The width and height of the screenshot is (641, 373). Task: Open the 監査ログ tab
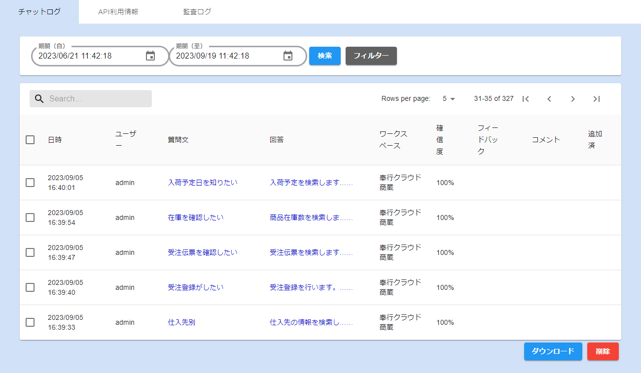[197, 12]
